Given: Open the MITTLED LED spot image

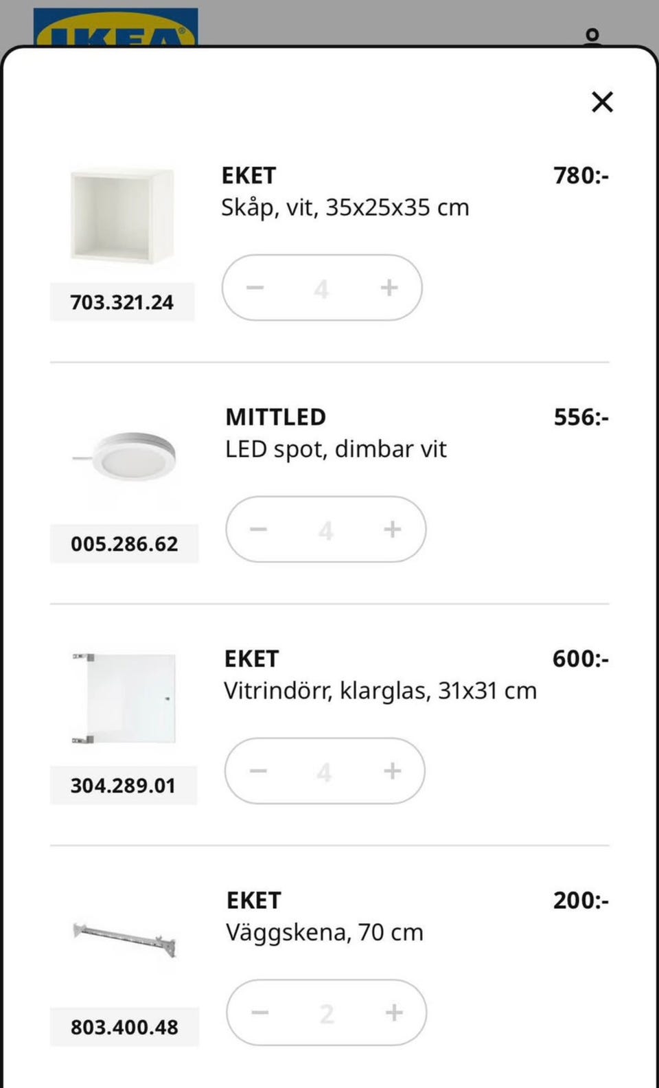Looking at the screenshot, I should (x=124, y=455).
